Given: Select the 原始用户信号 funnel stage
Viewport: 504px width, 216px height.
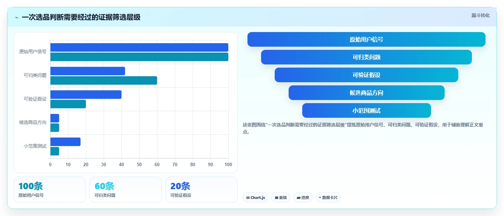Looking at the screenshot, I should point(366,39).
